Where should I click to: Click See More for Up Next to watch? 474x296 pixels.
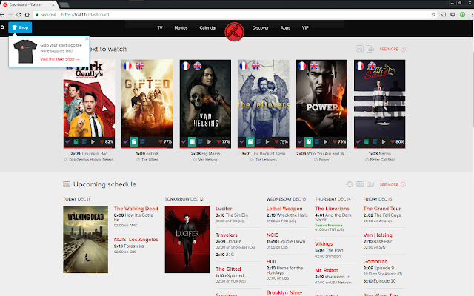click(393, 50)
